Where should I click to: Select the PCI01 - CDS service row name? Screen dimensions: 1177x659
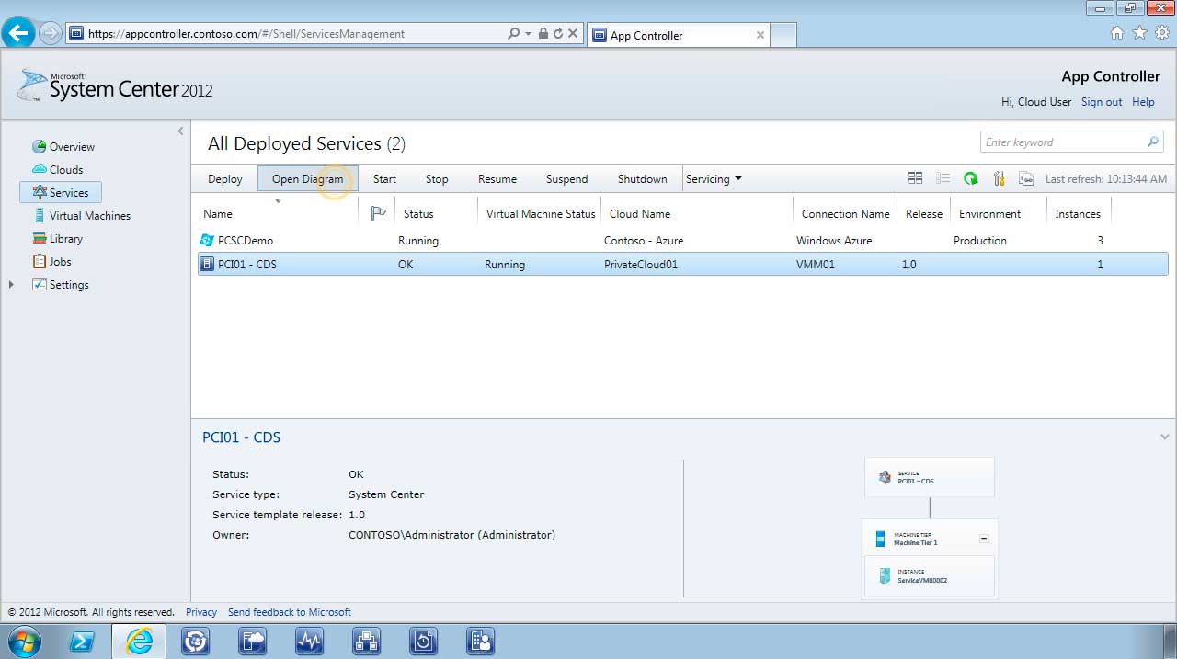click(x=247, y=264)
